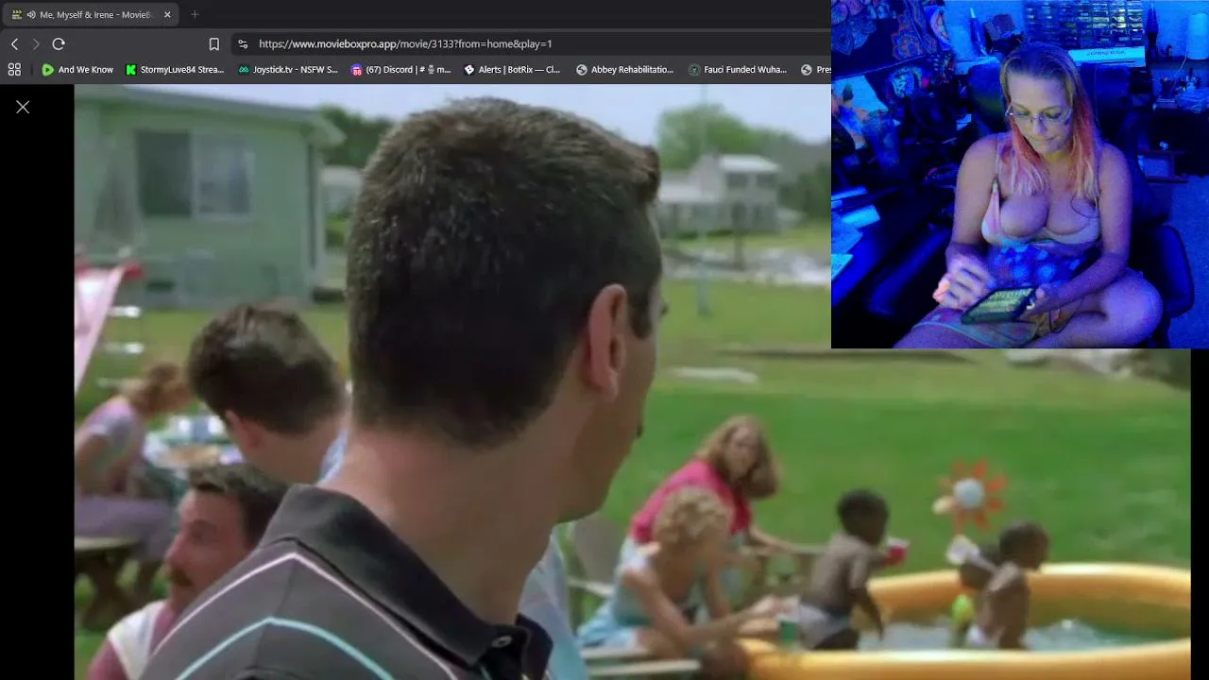Click the webcam overlay in the corner
Image resolution: width=1209 pixels, height=680 pixels.
coord(1020,174)
